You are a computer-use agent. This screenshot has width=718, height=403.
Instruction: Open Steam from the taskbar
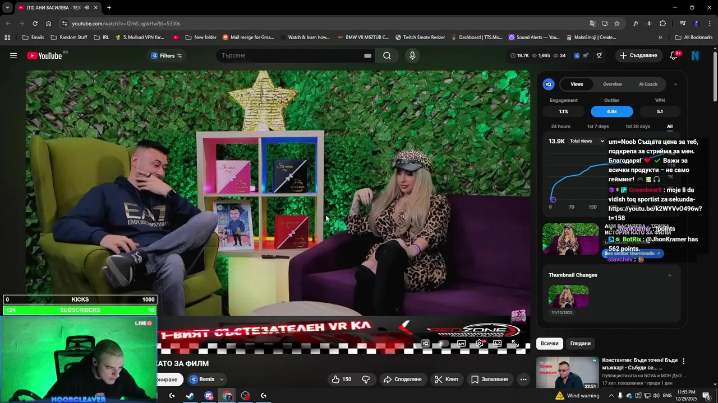pyautogui.click(x=190, y=396)
